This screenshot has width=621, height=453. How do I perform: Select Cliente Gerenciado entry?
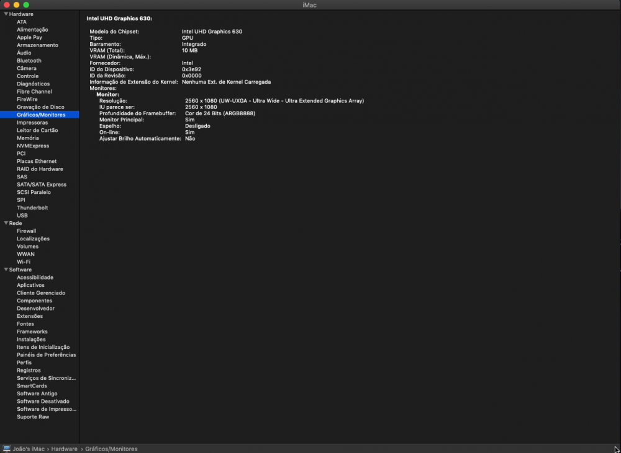tap(41, 293)
